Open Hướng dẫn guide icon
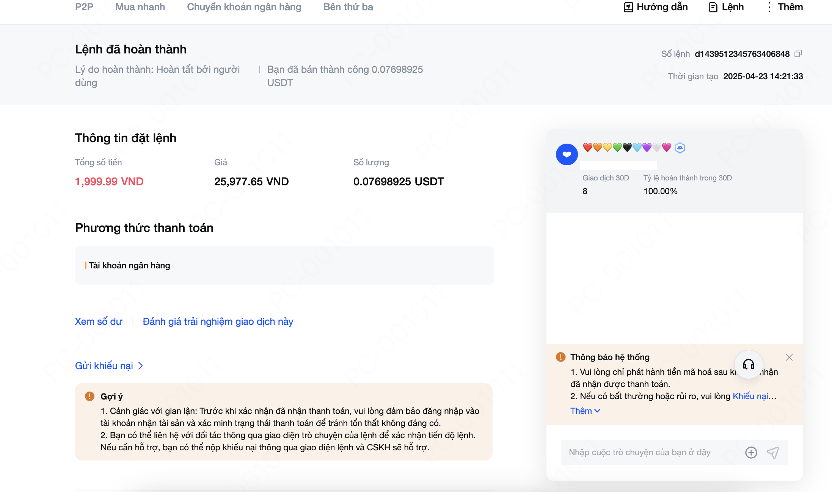The width and height of the screenshot is (832, 492). (x=628, y=7)
